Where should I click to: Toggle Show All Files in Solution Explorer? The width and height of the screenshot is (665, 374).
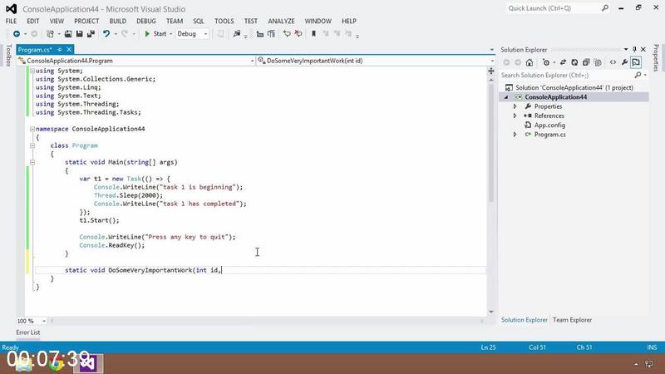pyautogui.click(x=598, y=62)
